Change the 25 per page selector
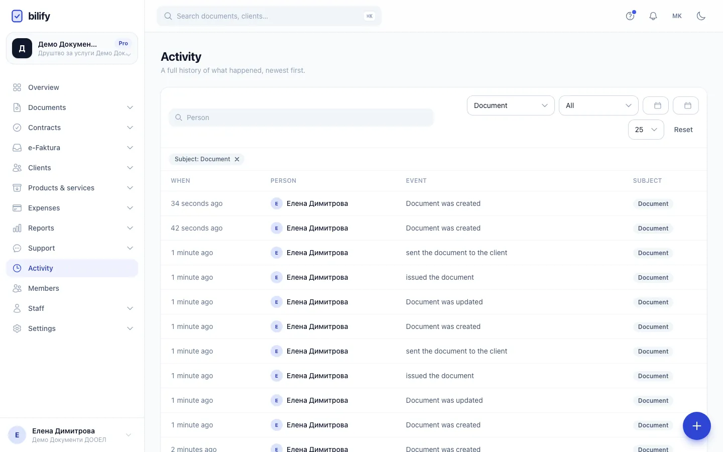 pyautogui.click(x=646, y=130)
